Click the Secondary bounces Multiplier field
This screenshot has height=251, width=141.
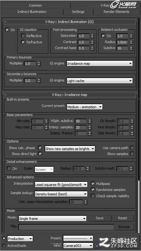30,81
